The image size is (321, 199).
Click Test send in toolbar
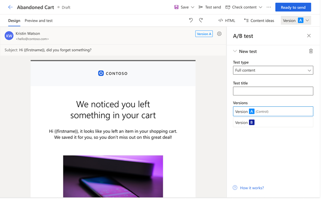click(x=209, y=7)
